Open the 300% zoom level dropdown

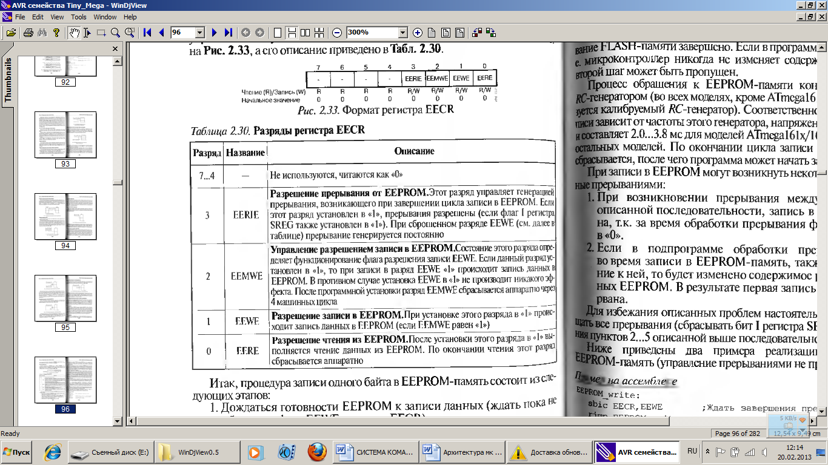(402, 33)
